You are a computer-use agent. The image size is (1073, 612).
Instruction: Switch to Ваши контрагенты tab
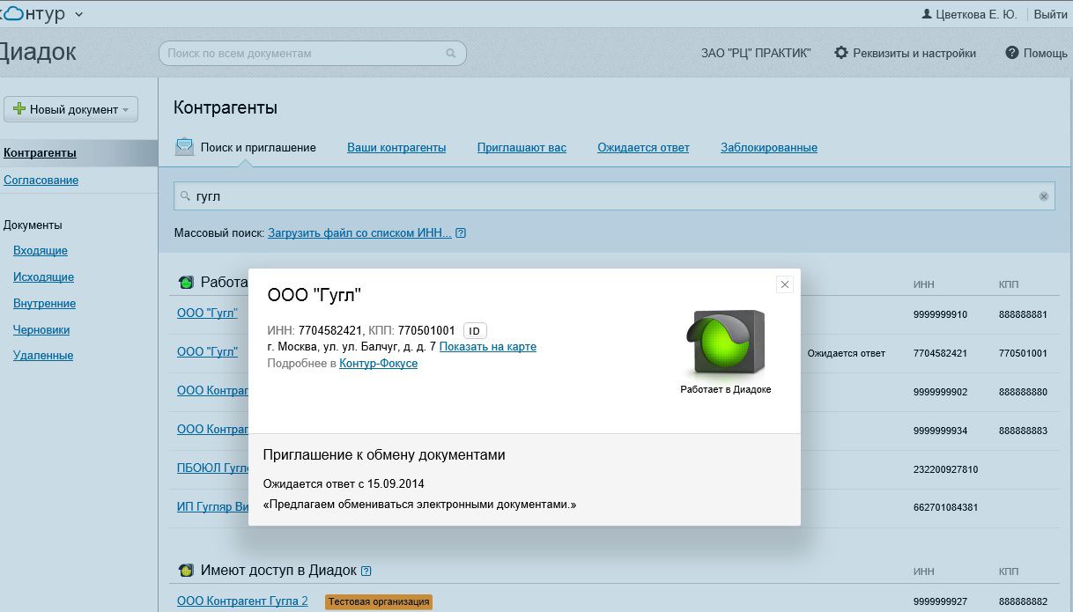click(396, 147)
